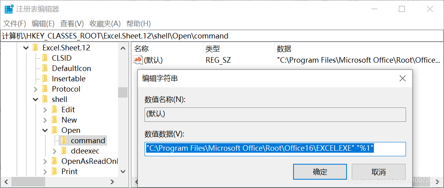Click the 数值数据 text input field
The height and width of the screenshot is (188, 444).
(275, 149)
